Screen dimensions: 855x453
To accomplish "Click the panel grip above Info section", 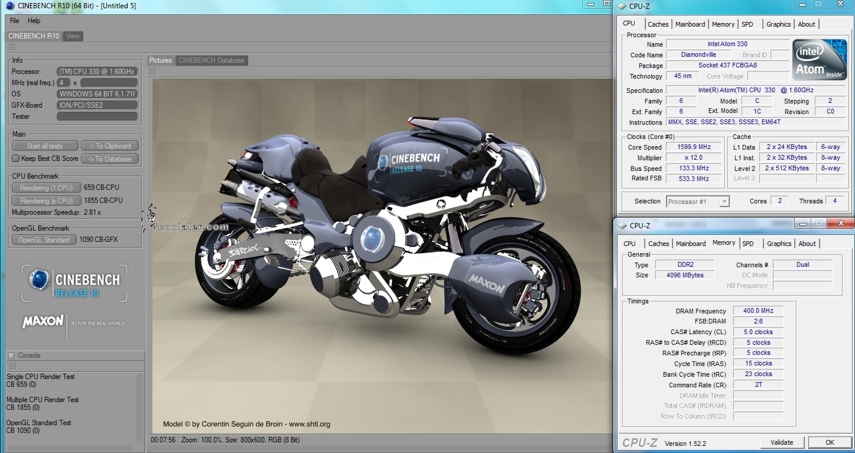I will 12,47.
